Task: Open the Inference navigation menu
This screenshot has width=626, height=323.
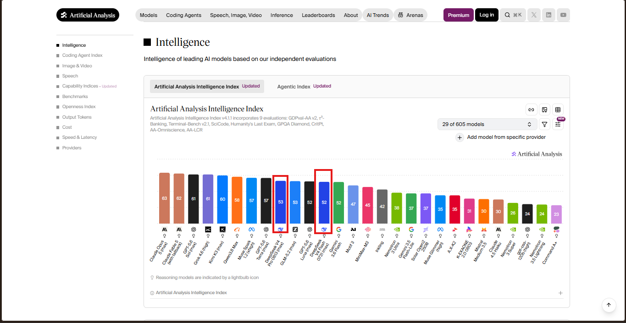Action: (282, 15)
